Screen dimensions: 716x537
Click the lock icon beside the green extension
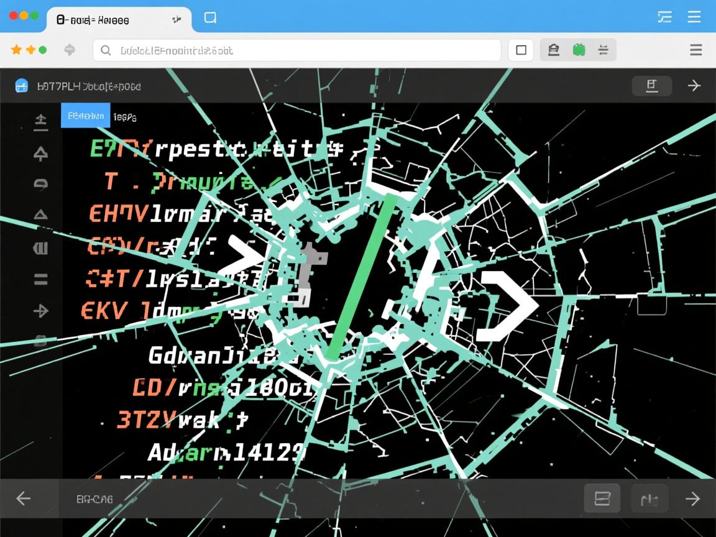pos(553,50)
